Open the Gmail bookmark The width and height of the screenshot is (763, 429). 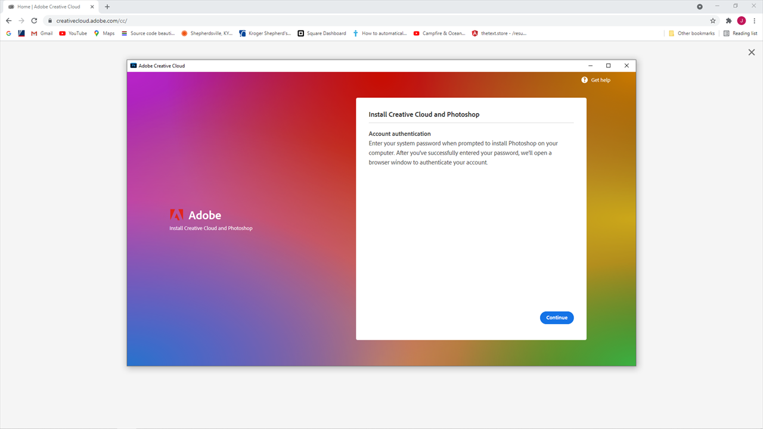tap(42, 33)
